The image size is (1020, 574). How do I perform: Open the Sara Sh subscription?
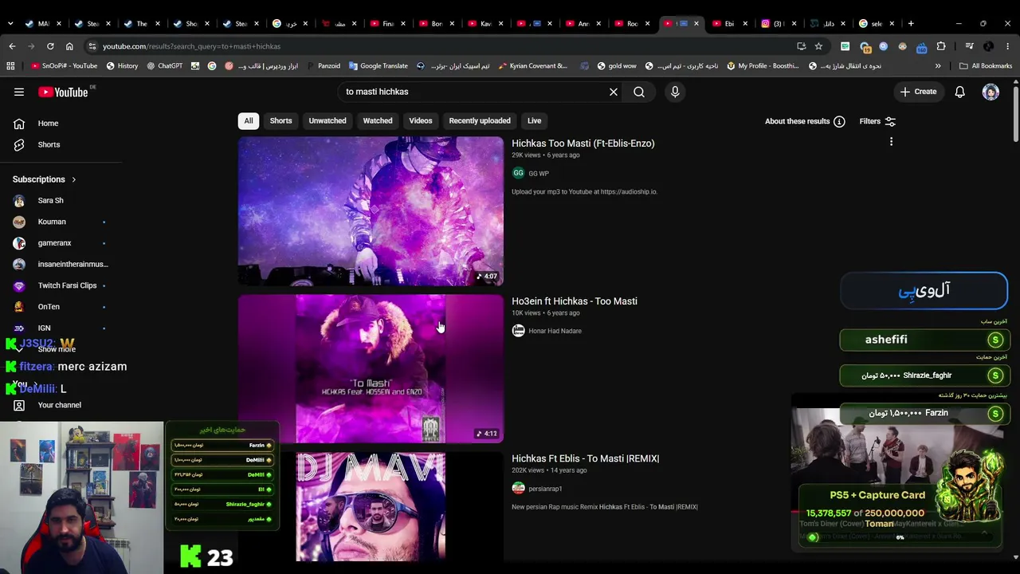coord(62,201)
